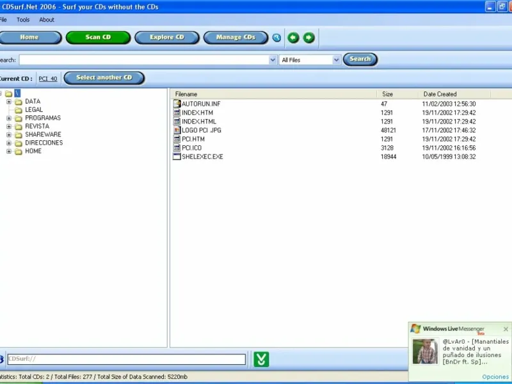
Task: Click the Manage CDs button
Action: point(236,37)
